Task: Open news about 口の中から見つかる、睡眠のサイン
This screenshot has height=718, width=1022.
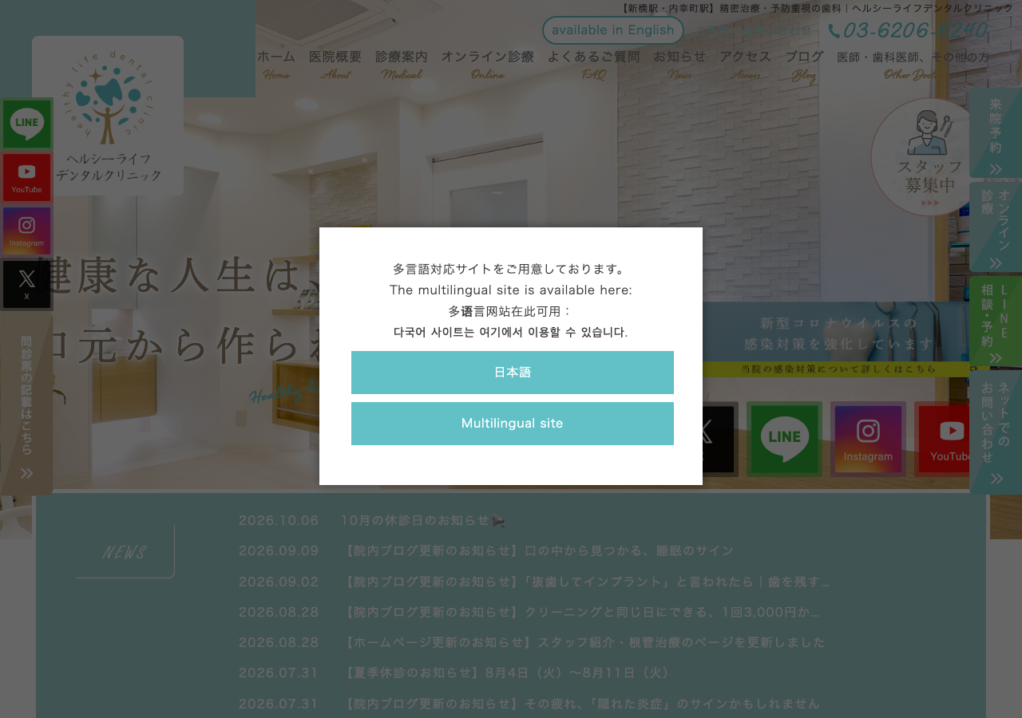Action: (537, 550)
